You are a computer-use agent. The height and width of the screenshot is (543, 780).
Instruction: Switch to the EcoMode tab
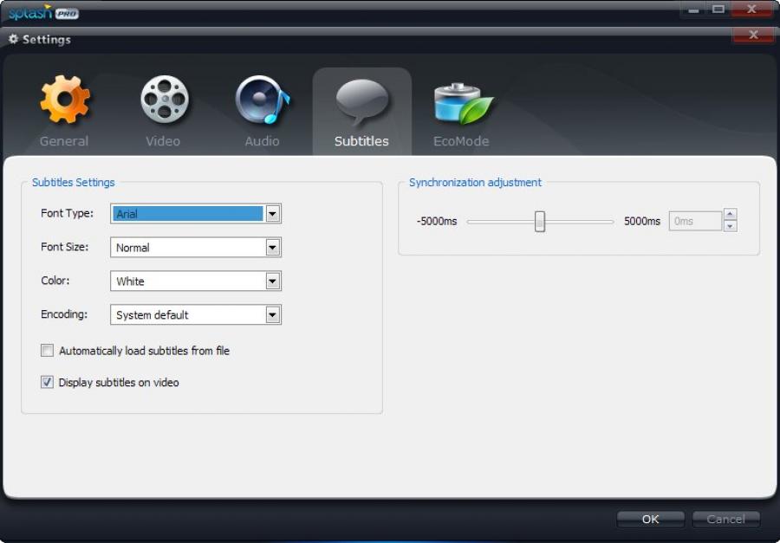(x=461, y=111)
